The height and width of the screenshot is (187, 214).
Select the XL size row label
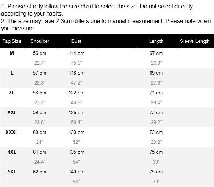coord(12,93)
